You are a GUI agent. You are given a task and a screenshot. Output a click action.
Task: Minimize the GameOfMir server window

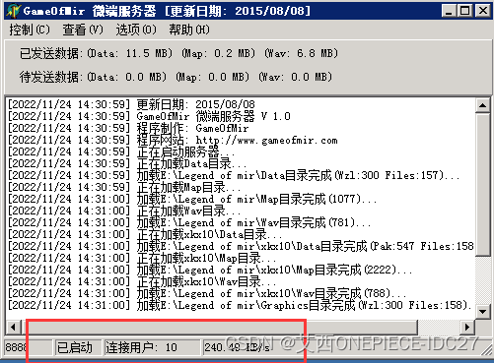pyautogui.click(x=449, y=11)
